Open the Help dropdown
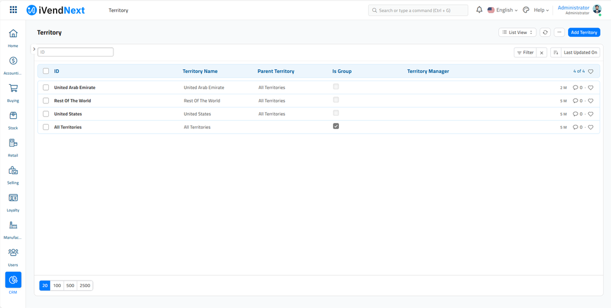The height and width of the screenshot is (308, 611). [541, 10]
